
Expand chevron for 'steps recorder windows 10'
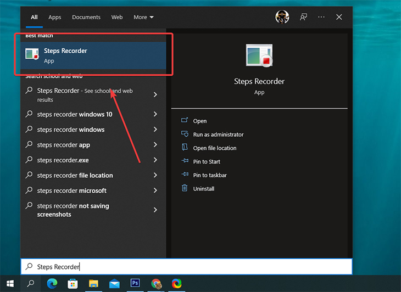(x=155, y=114)
